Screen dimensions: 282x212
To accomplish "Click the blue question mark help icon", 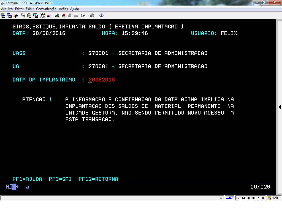I will [x=102, y=15].
